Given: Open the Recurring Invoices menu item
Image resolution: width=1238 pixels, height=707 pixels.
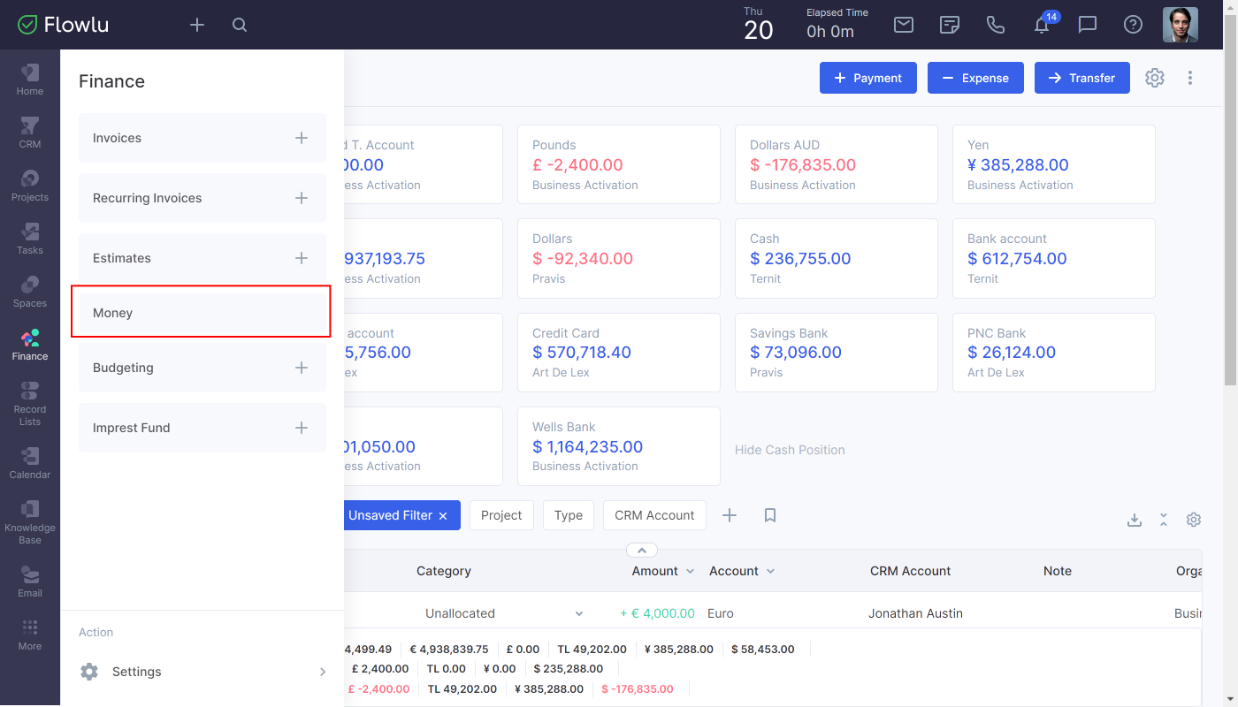Looking at the screenshot, I should pyautogui.click(x=203, y=198).
